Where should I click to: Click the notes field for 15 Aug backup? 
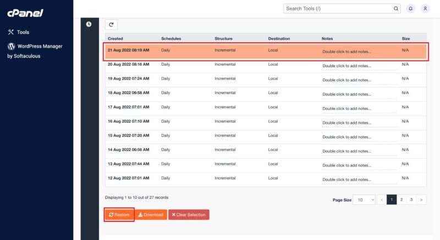[359, 137]
